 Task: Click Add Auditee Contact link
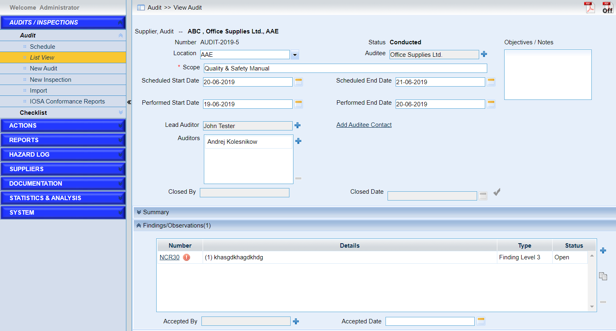coord(364,125)
